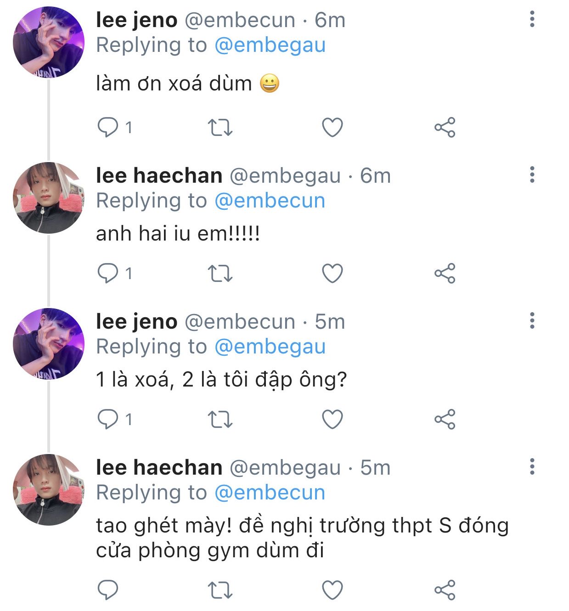The height and width of the screenshot is (611, 569).
Task: Open lee haechan's name on last tweet
Action: tap(159, 467)
